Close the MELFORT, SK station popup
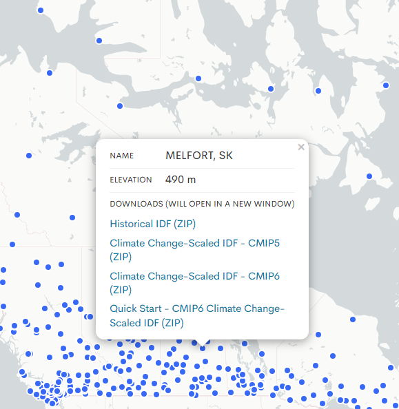Viewport: 399px width, 409px height. click(x=301, y=147)
